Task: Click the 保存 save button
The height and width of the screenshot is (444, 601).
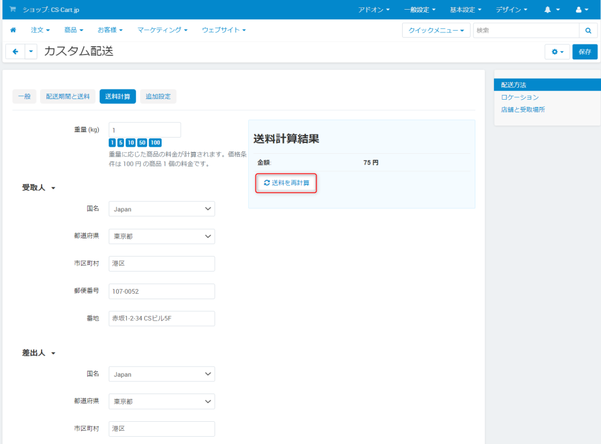Action: 585,52
